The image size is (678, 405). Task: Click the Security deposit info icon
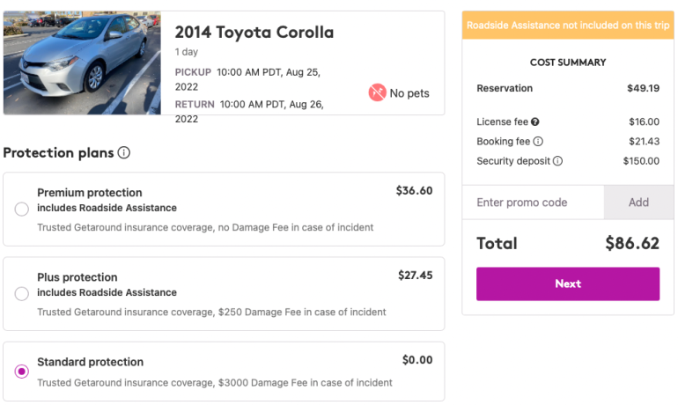[557, 161]
